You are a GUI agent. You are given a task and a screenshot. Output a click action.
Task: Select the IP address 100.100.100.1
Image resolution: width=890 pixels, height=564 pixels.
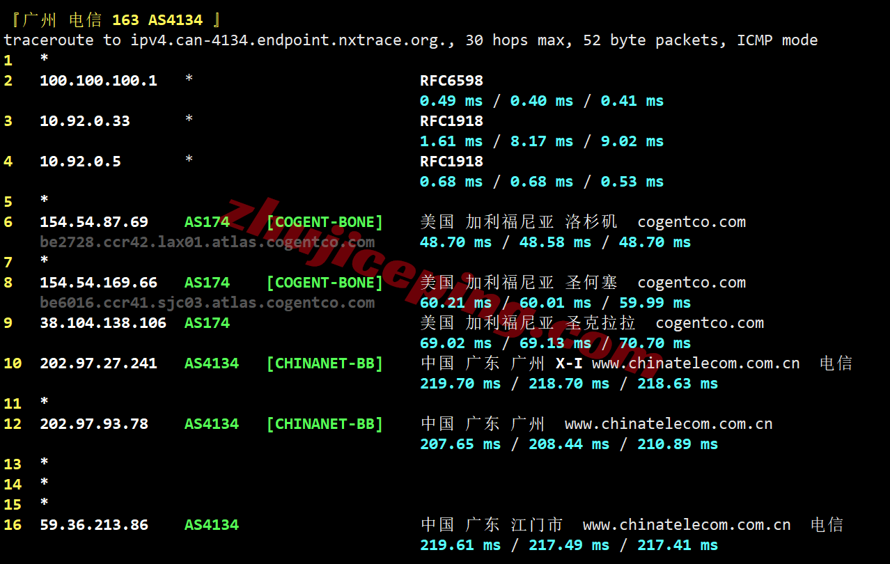[x=98, y=81]
